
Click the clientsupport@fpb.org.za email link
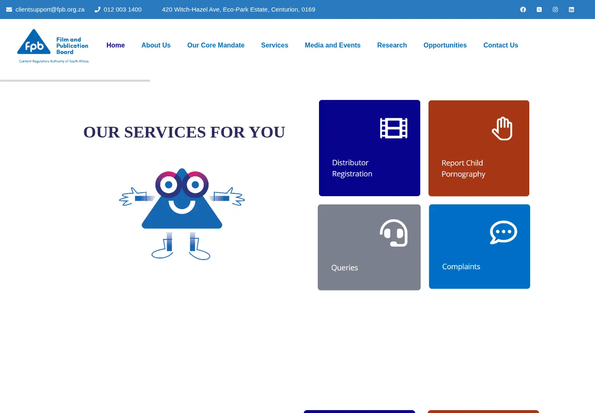point(50,9)
